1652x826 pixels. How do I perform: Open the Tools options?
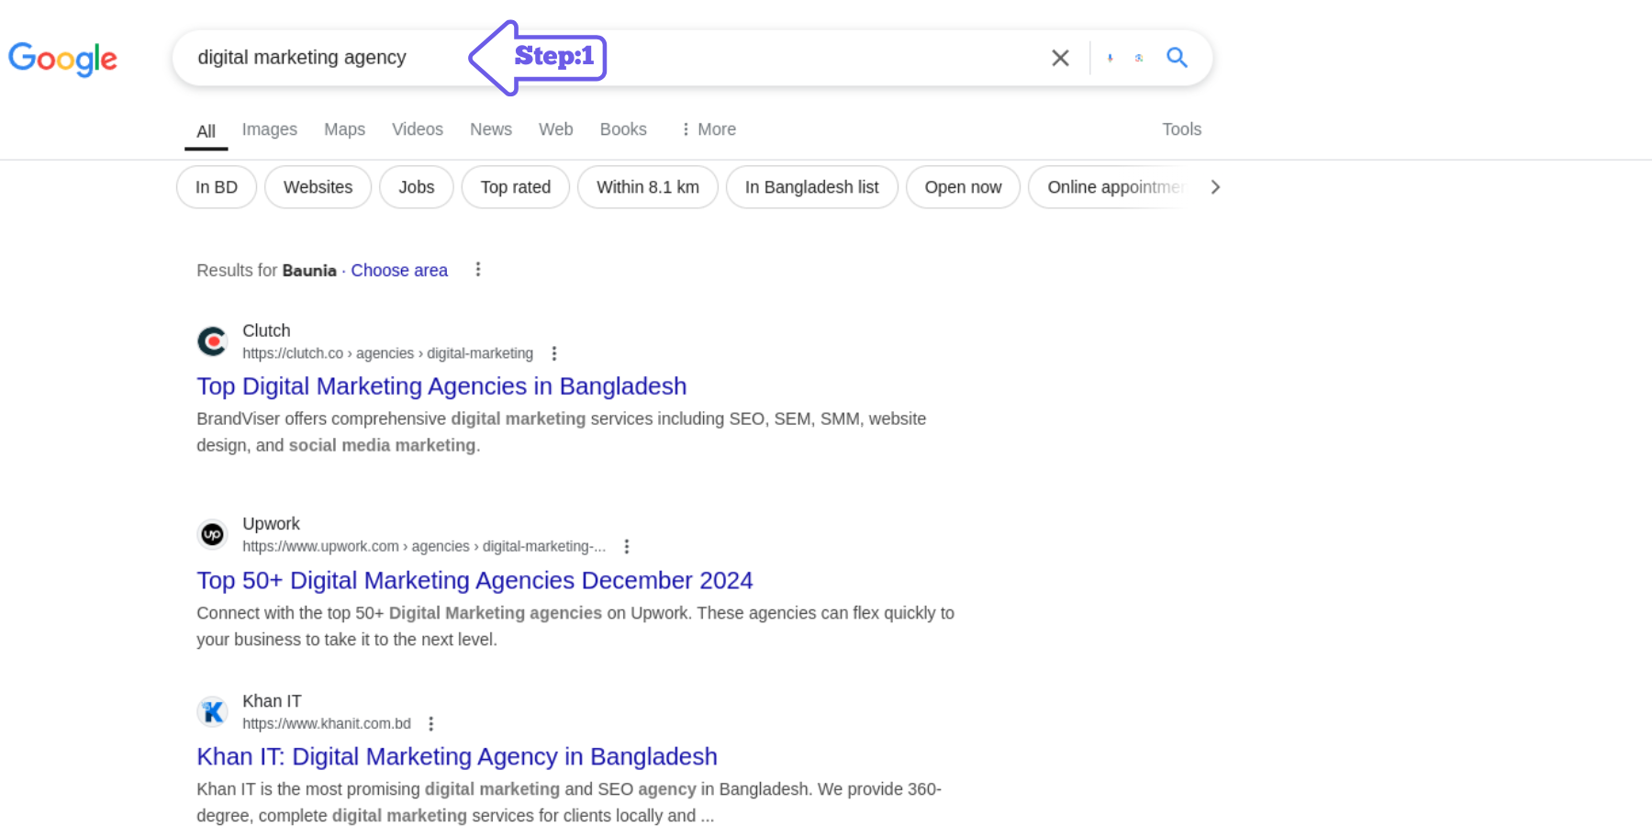pos(1181,129)
